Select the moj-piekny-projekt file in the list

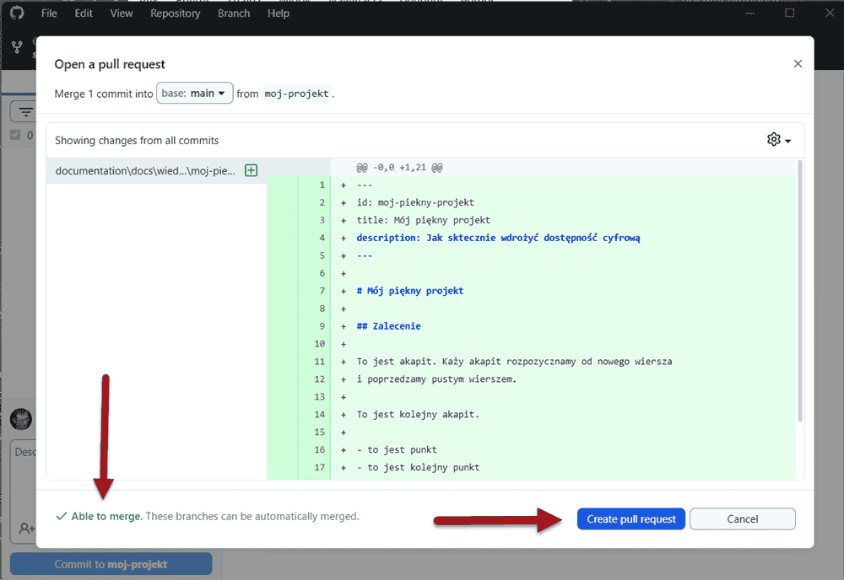tap(145, 170)
